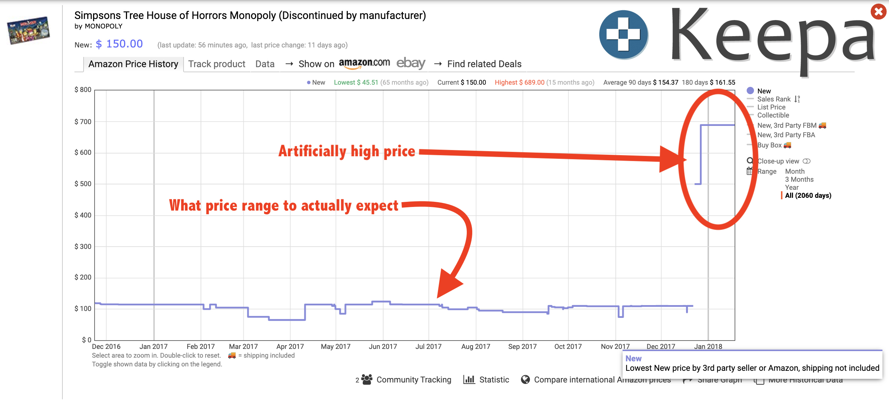Click 180 days $ 161.55 value

(708, 82)
